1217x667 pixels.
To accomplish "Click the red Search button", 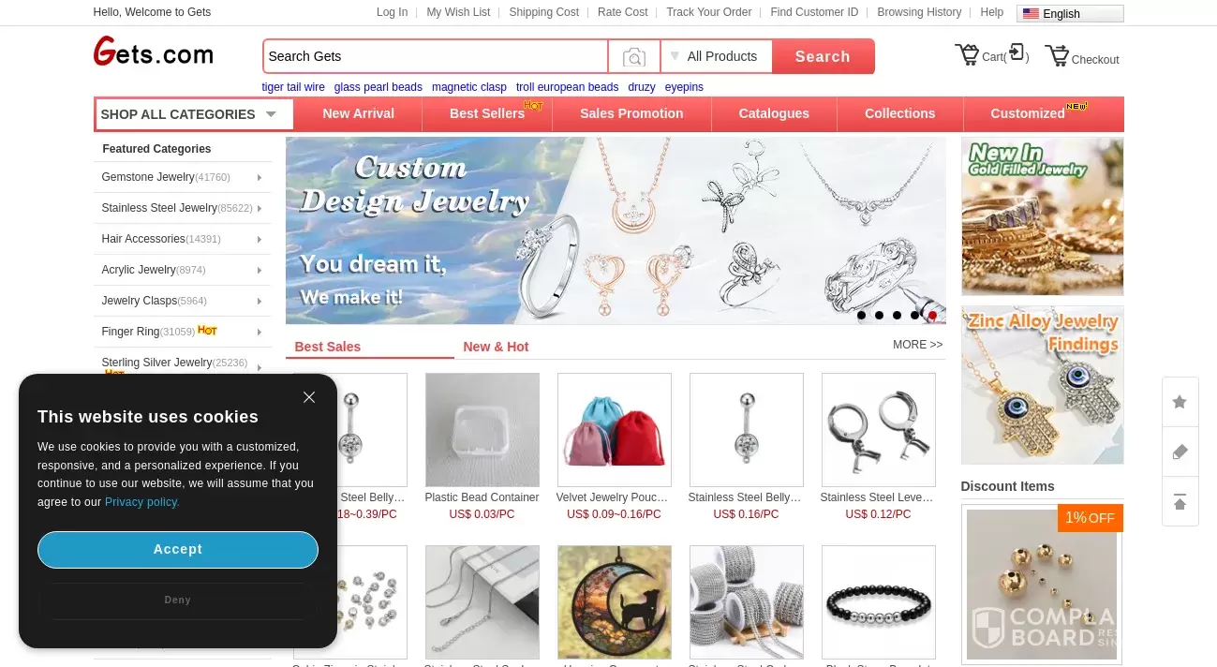I will [823, 56].
